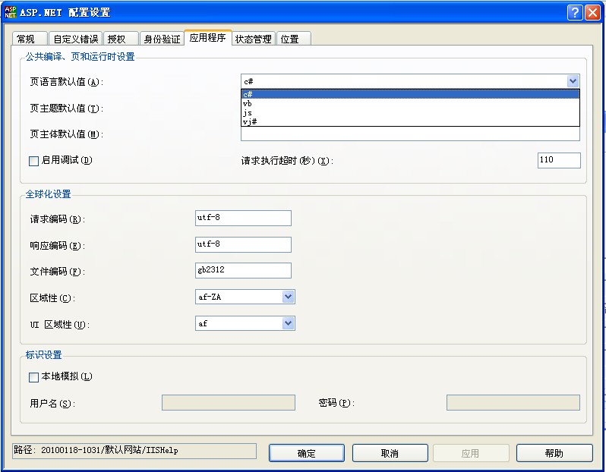
Task: Switch to the 常规 tab
Action: (30, 39)
